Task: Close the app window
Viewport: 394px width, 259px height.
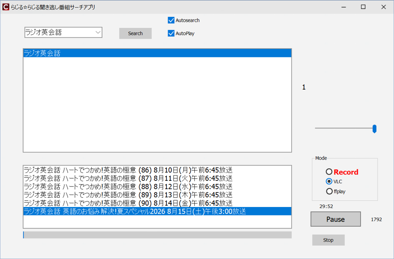Action: pos(383,7)
